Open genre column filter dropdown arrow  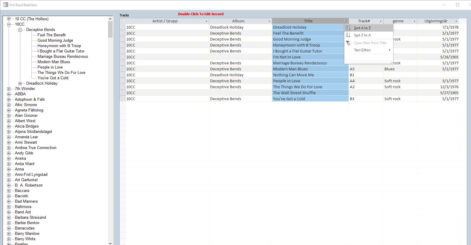[414, 21]
